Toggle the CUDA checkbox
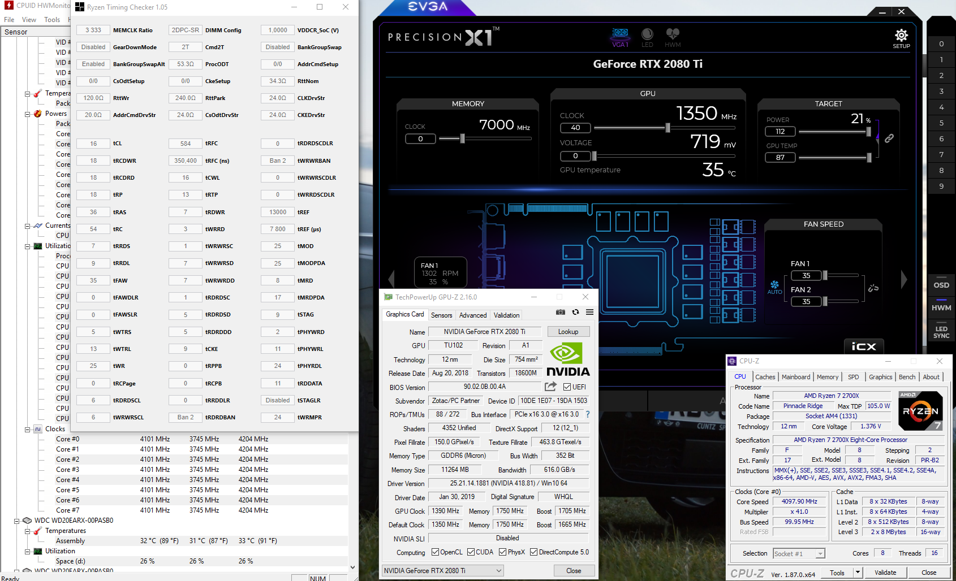The image size is (956, 581). pyautogui.click(x=471, y=552)
